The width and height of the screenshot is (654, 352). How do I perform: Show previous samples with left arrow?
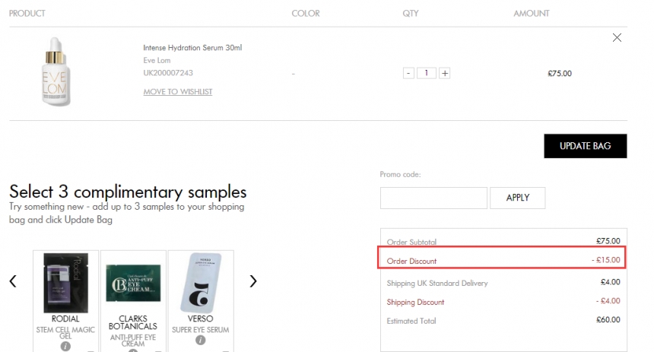pyautogui.click(x=13, y=281)
